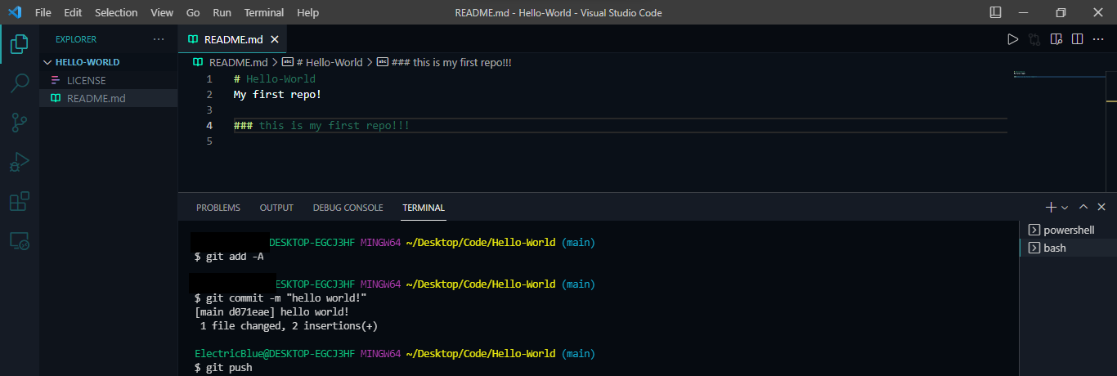
Task: Click line number 2 in the gutter
Action: 209,95
